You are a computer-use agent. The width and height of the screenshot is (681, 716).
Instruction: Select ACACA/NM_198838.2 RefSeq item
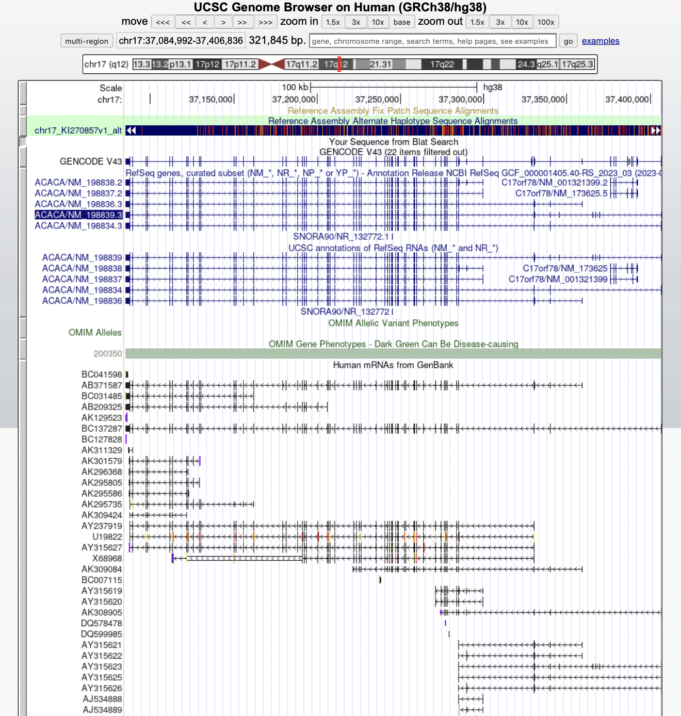tap(78, 183)
